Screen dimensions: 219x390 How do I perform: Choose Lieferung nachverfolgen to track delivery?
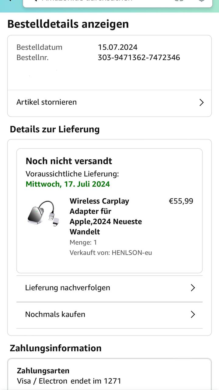(x=68, y=288)
